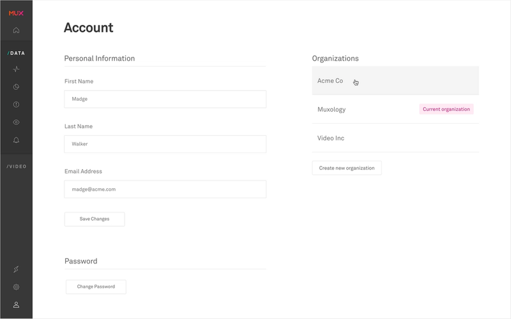Select the /VIDEO section in the sidebar
The width and height of the screenshot is (511, 319).
coord(17,167)
